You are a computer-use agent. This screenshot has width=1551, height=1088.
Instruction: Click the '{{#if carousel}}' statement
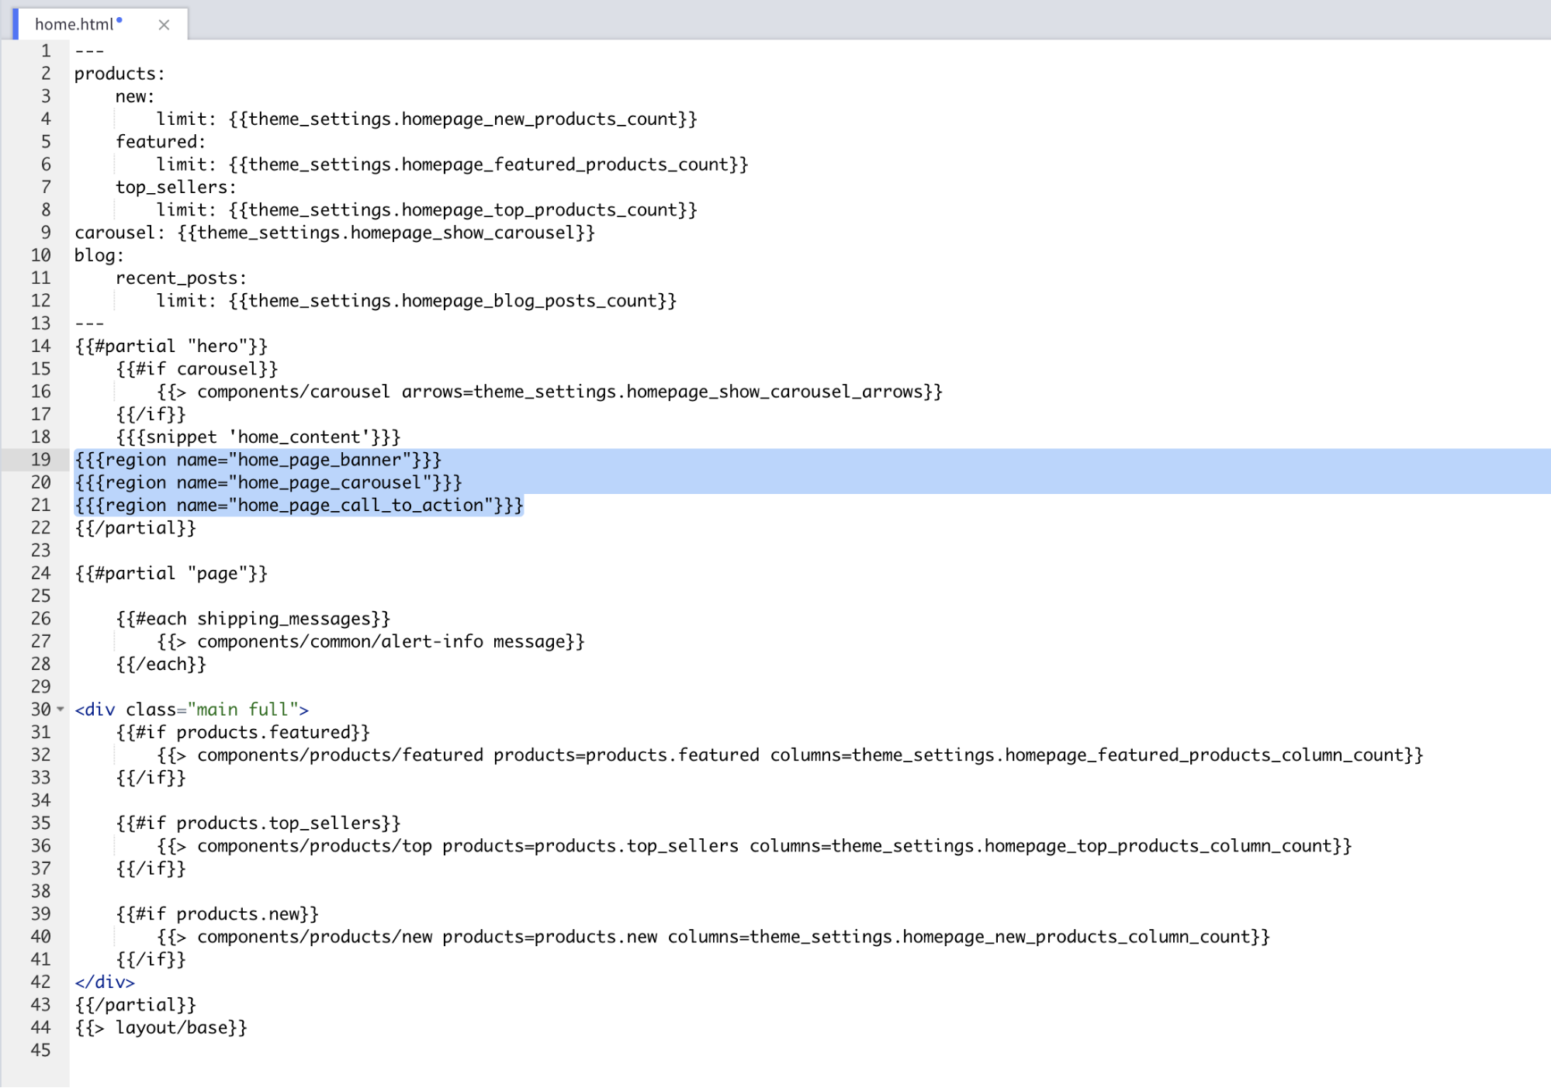point(197,369)
